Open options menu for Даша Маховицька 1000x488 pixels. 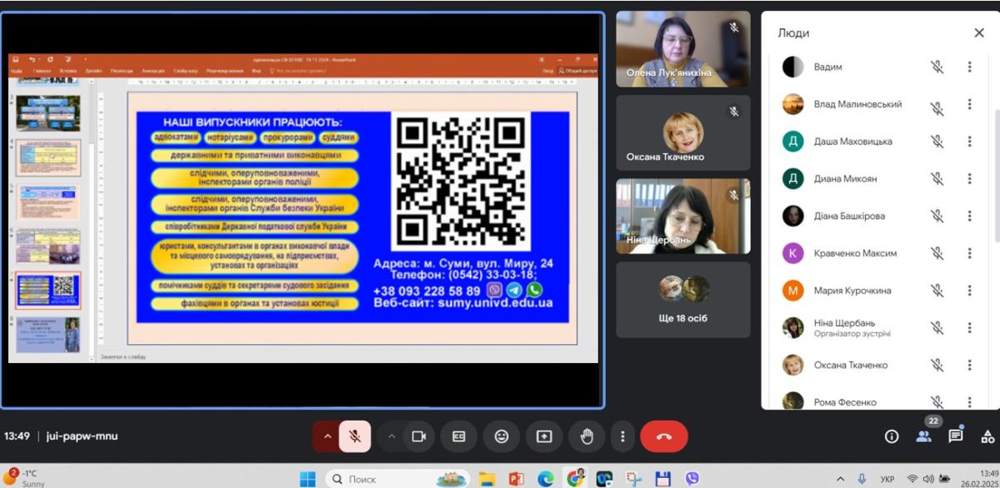(969, 142)
